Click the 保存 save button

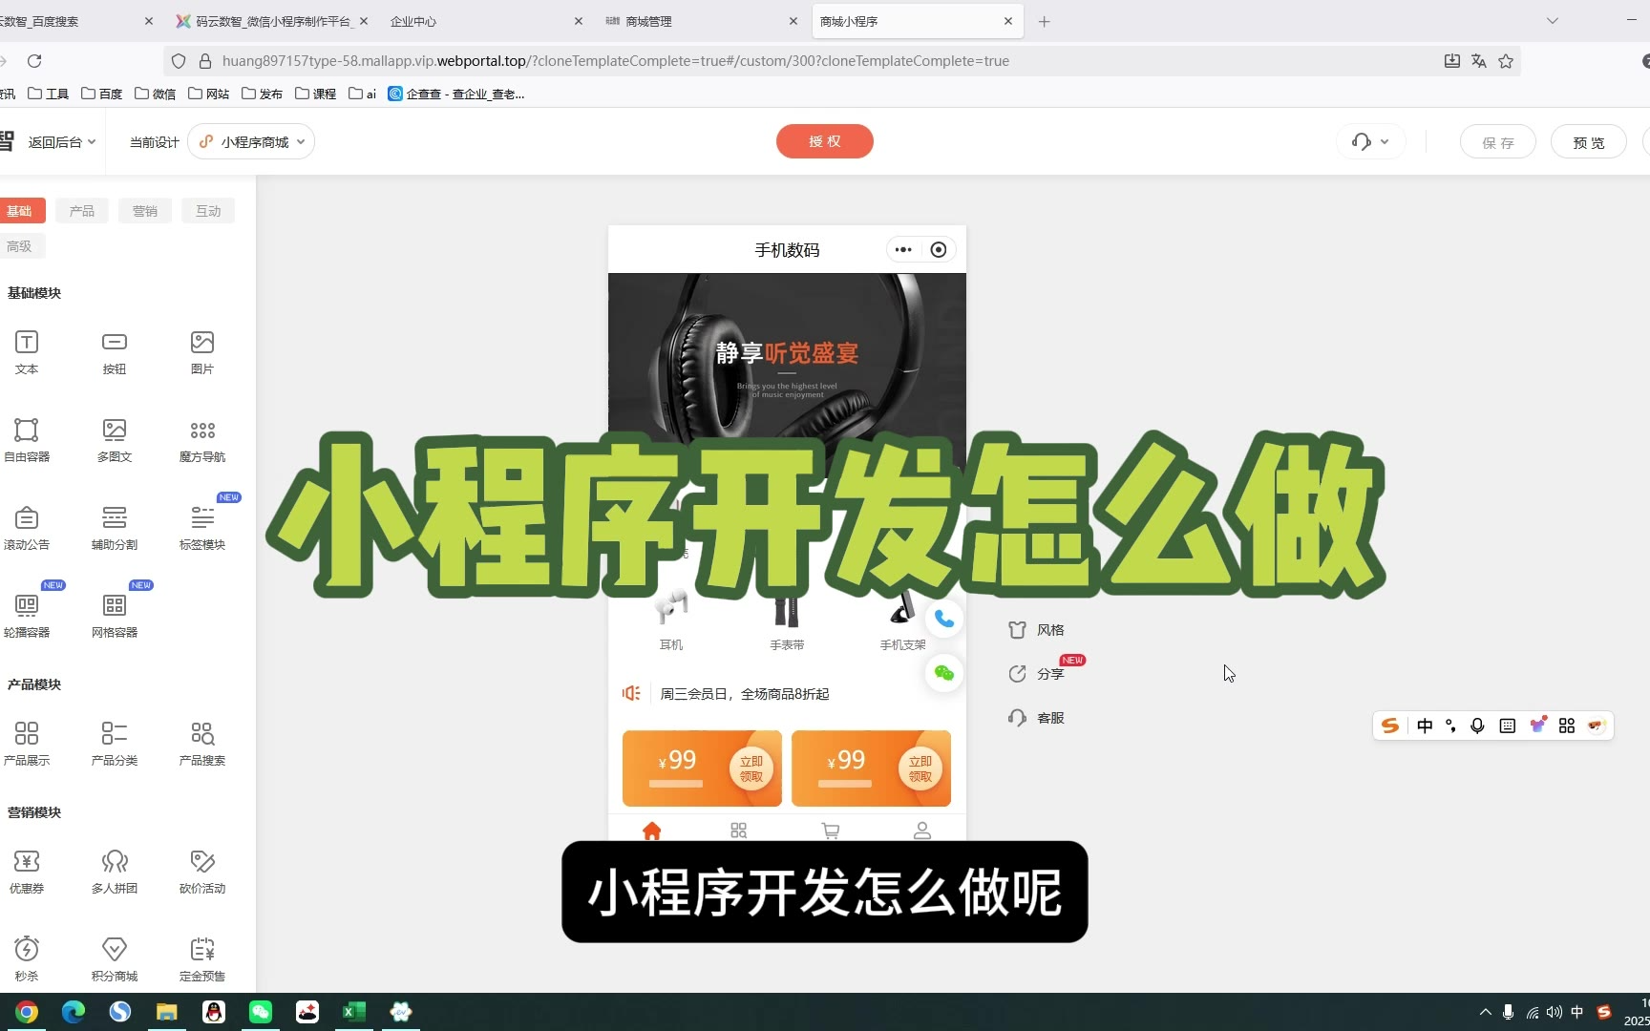point(1498,142)
